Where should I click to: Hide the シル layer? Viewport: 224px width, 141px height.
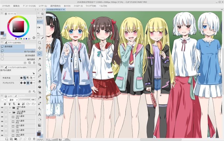[x=2, y=131]
